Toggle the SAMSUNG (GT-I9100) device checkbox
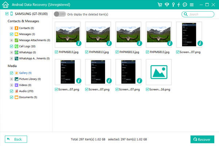219x146 pixels. (x=7, y=14)
